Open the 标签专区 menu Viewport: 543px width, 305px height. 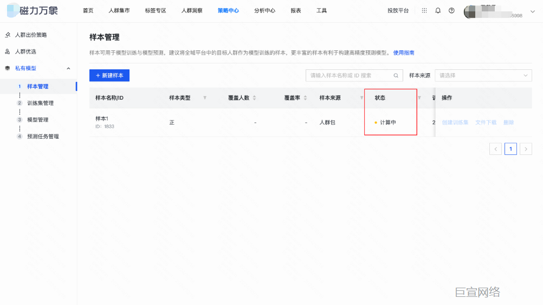(x=156, y=10)
